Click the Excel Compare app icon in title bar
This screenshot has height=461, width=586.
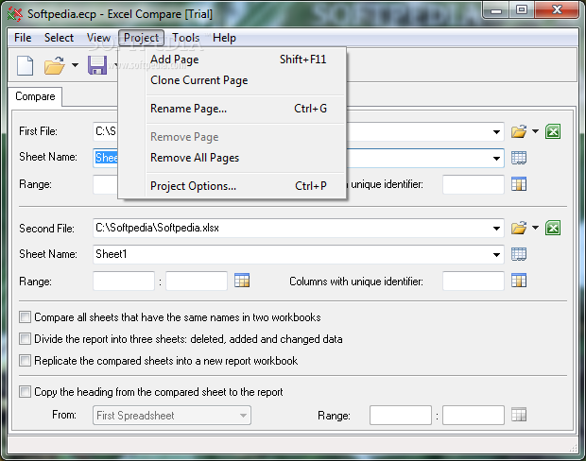tap(15, 14)
